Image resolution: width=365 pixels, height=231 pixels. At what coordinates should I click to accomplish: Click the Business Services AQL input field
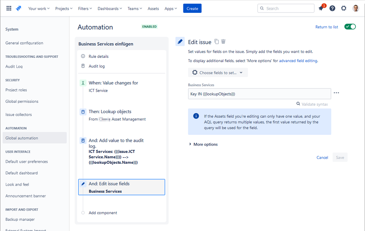point(259,94)
